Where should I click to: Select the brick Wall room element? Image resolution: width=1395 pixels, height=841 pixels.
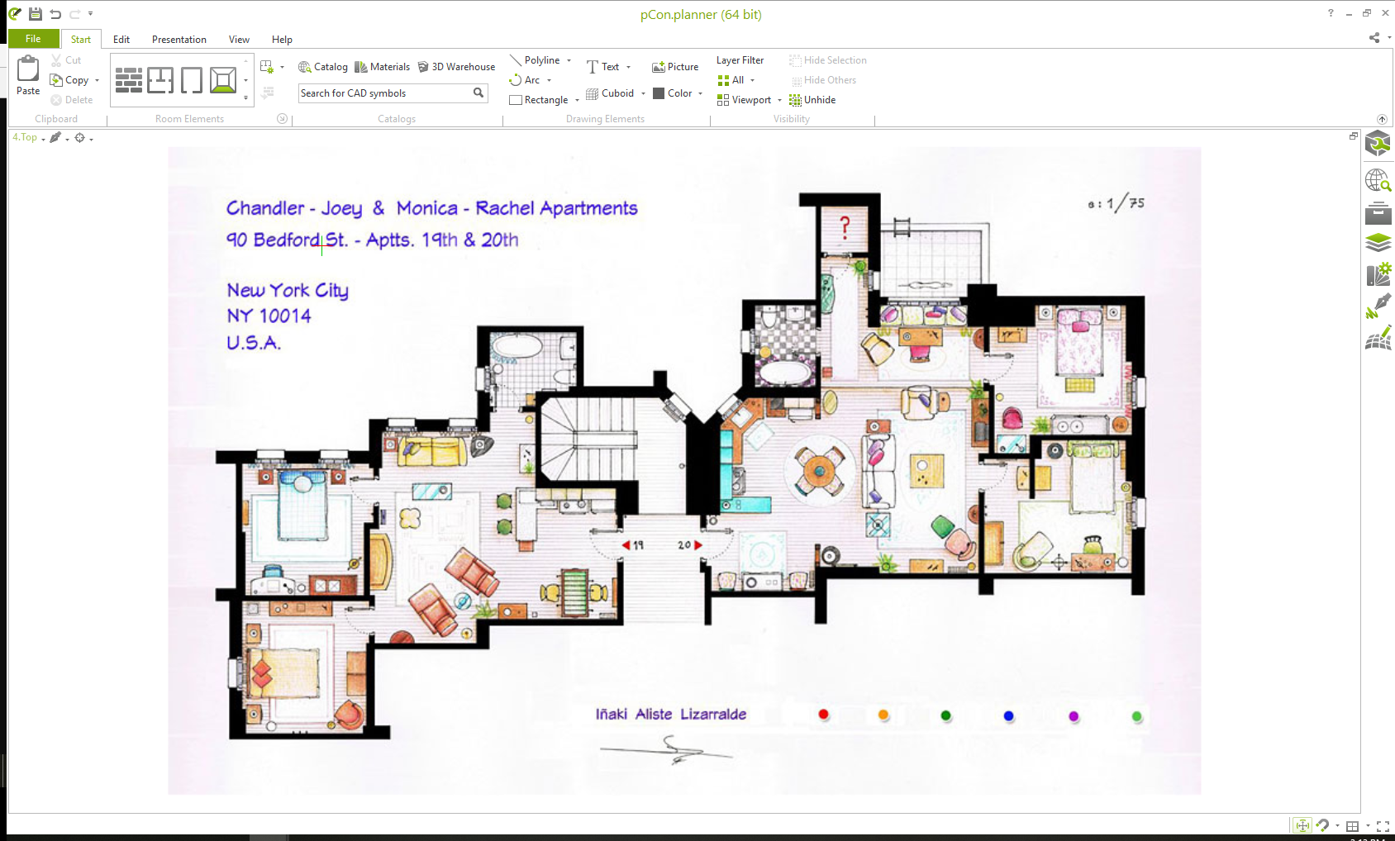[x=128, y=80]
